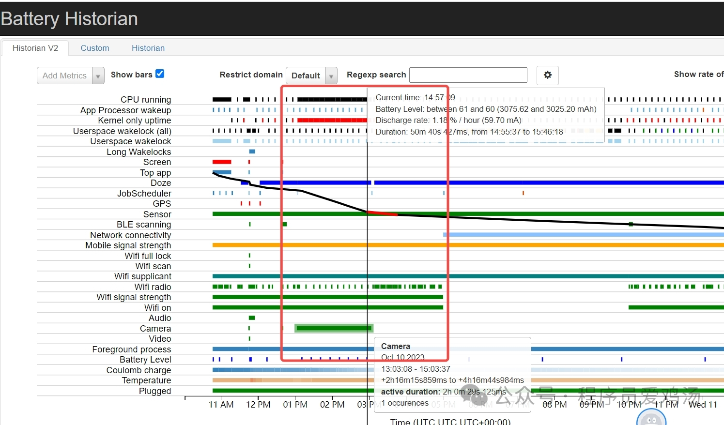The image size is (724, 425).
Task: Select the Plugged metric label
Action: (x=155, y=391)
